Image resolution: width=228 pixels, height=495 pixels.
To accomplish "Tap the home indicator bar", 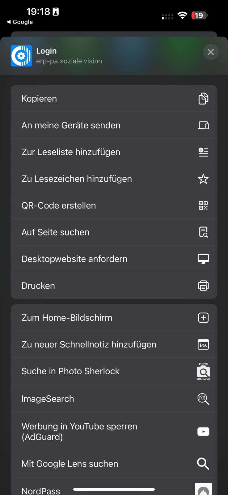I will point(114,489).
